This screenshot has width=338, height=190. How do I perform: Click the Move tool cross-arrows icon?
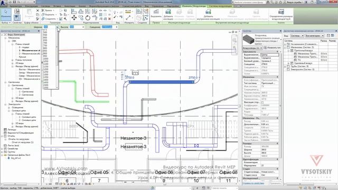74,17
